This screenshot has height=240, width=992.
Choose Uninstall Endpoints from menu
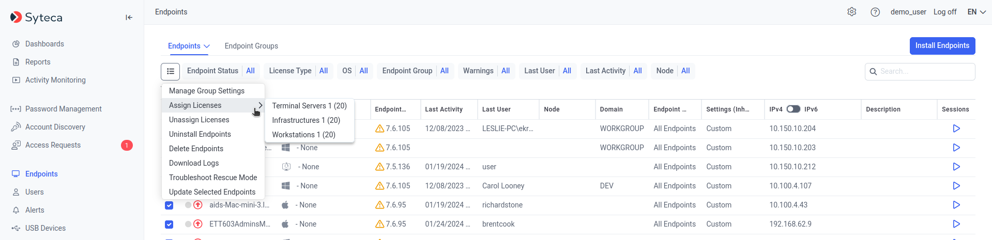[213, 134]
